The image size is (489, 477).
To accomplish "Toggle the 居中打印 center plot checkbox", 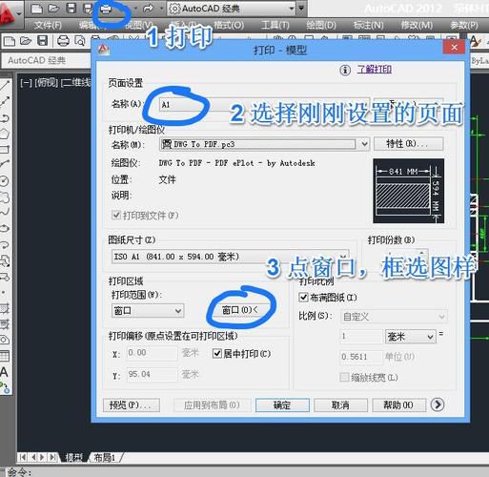I will click(x=217, y=353).
